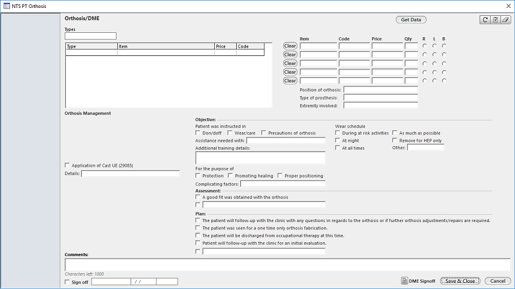Click Additional training details text area

(x=261, y=158)
